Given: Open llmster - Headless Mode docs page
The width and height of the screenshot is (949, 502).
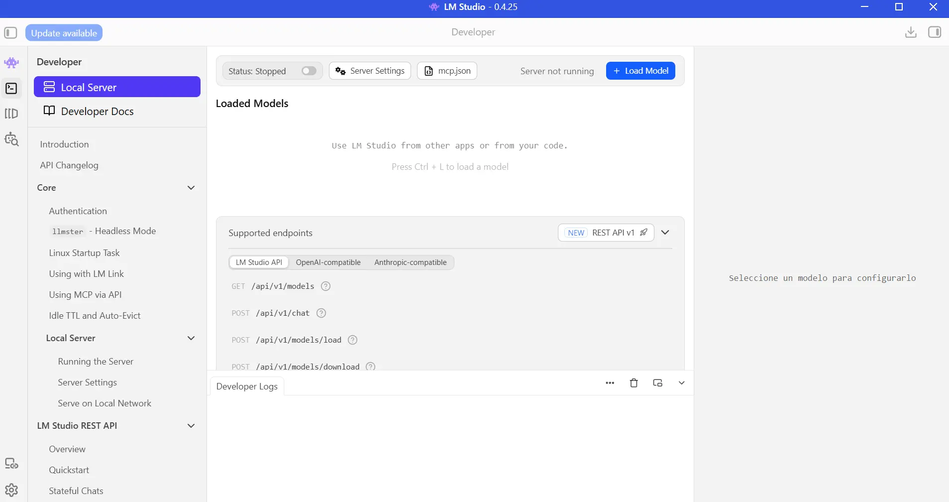Looking at the screenshot, I should click(x=104, y=231).
